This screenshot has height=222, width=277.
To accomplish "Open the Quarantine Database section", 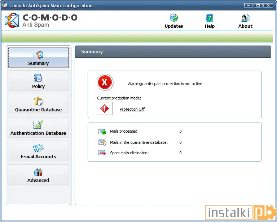I will [x=38, y=104].
